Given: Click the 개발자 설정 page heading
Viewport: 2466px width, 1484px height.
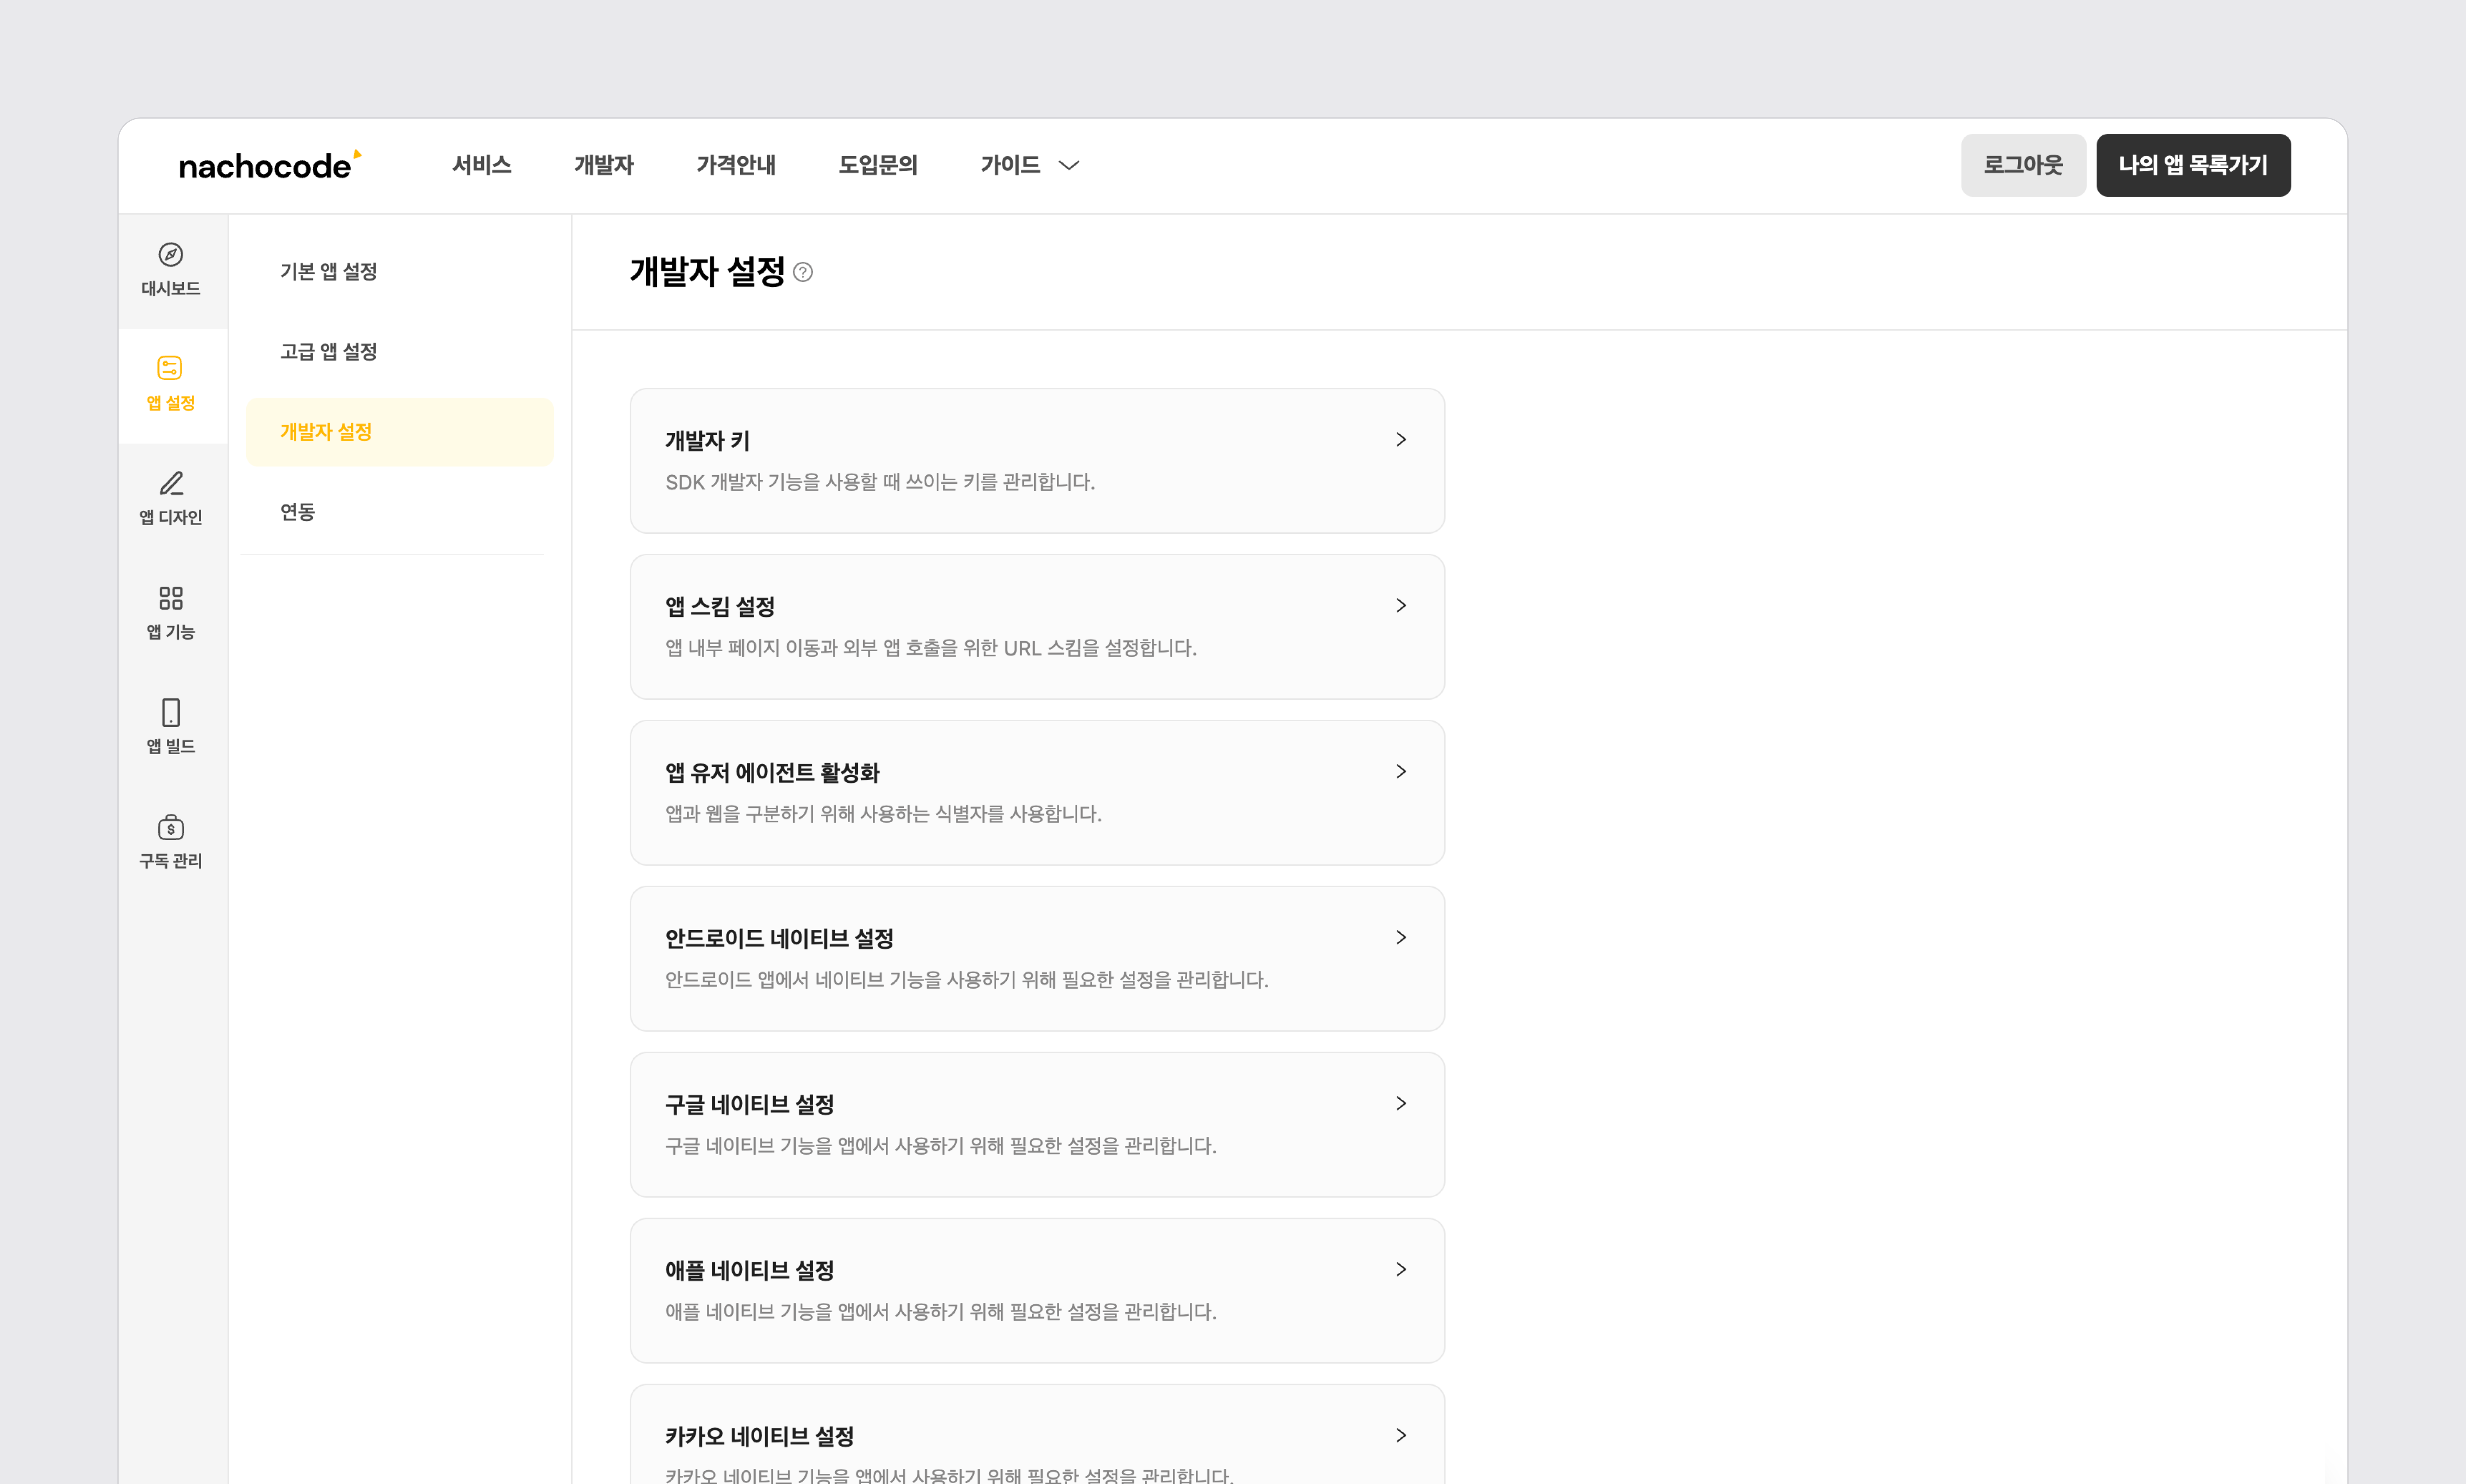Looking at the screenshot, I should click(x=708, y=272).
